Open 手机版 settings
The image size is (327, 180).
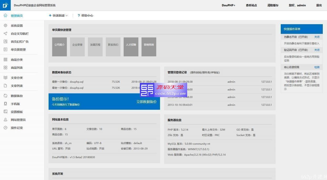click(x=15, y=104)
